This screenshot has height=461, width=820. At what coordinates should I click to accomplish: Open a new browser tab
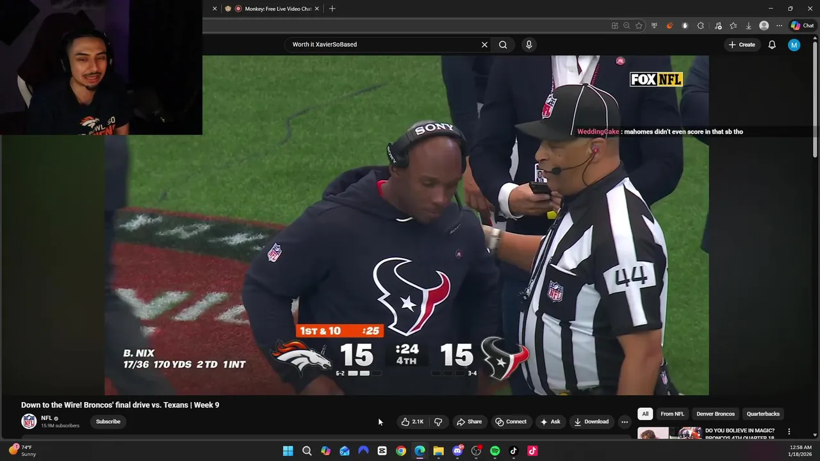(332, 9)
